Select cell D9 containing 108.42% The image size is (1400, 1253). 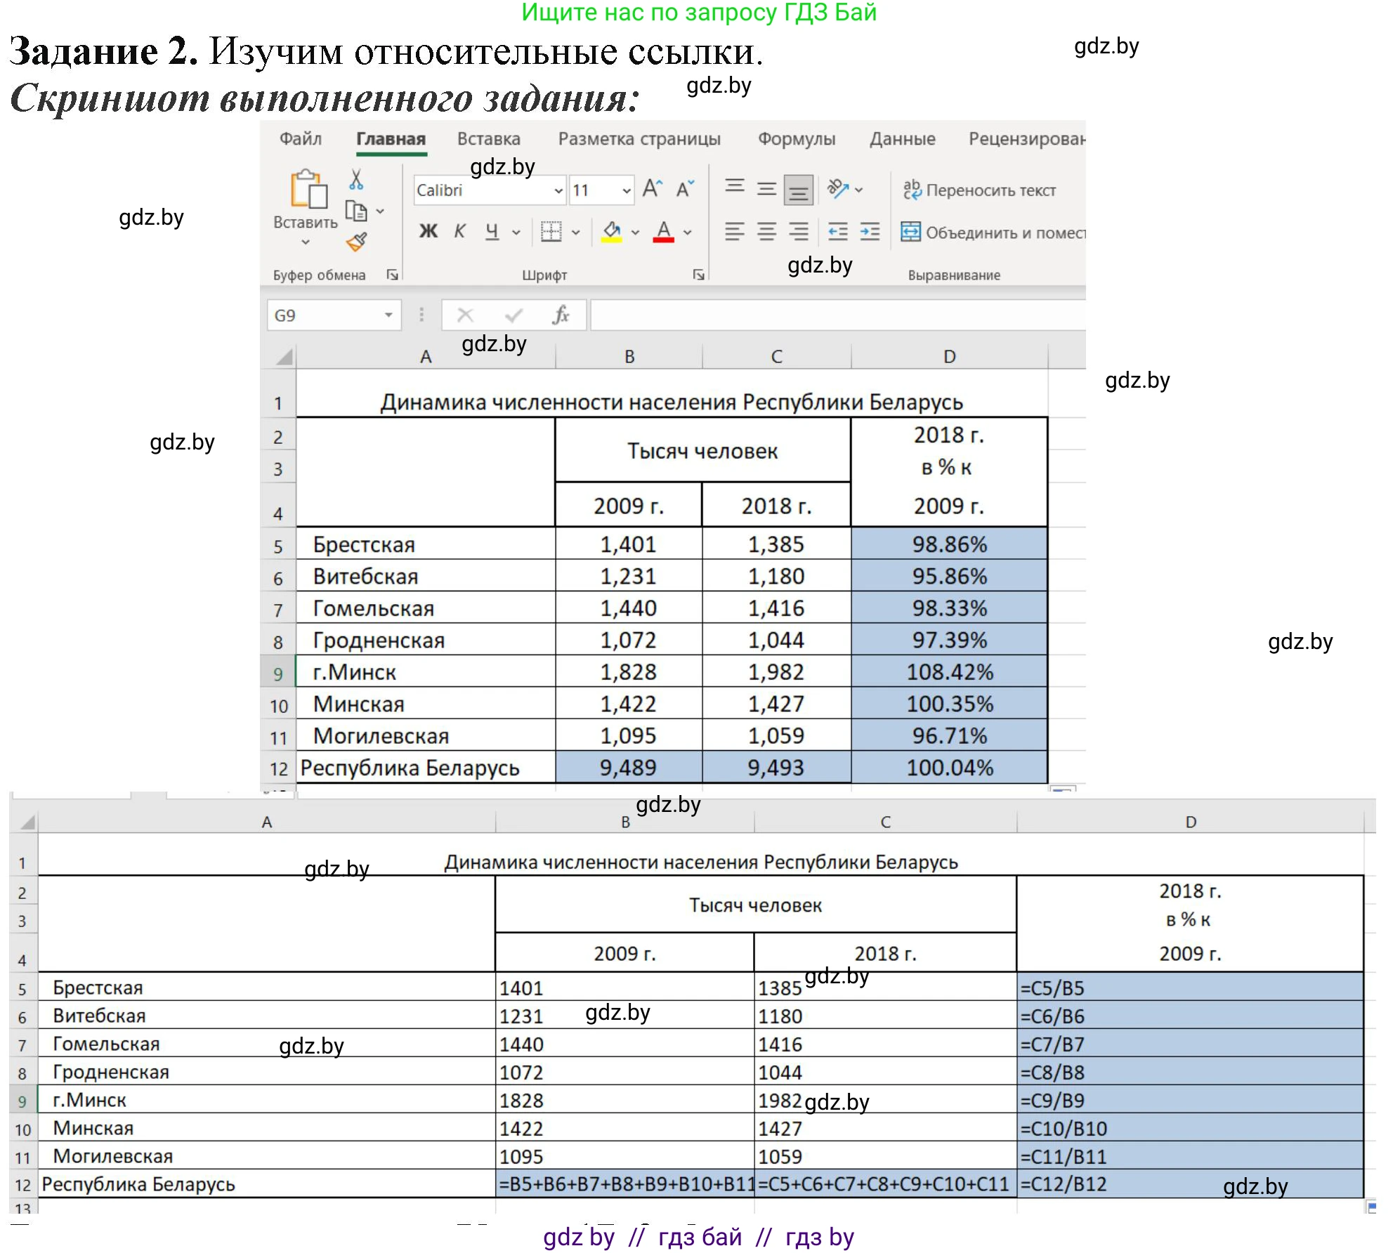pos(949,672)
